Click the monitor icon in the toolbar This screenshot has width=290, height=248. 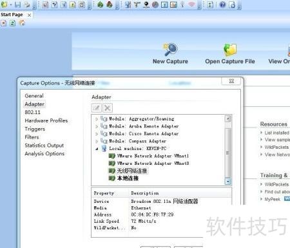pos(128,5)
